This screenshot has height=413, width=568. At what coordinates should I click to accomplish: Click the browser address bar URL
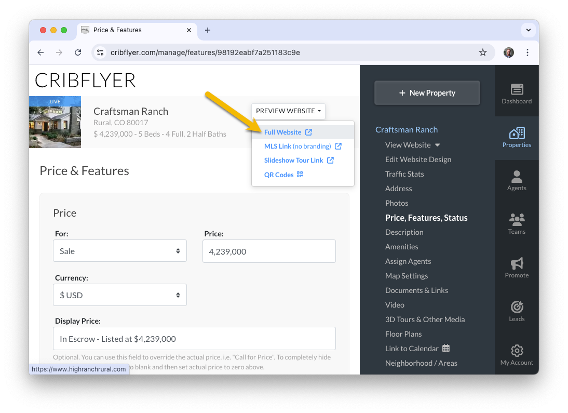click(x=205, y=52)
